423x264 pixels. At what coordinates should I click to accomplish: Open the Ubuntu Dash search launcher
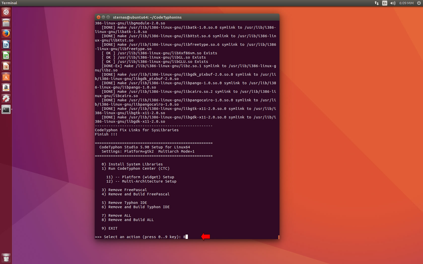point(6,12)
